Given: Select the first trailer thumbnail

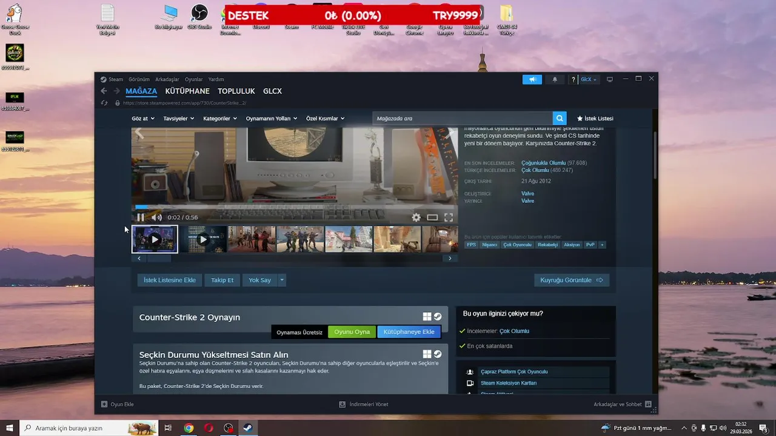Looking at the screenshot, I should point(155,239).
